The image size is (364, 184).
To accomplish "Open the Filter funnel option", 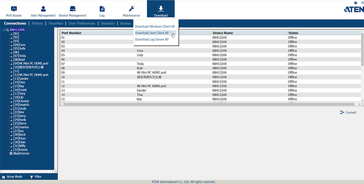I will point(35,177).
